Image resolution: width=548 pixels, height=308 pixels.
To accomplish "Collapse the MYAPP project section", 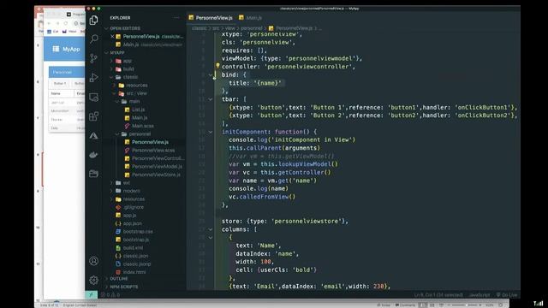I will click(x=116, y=53).
